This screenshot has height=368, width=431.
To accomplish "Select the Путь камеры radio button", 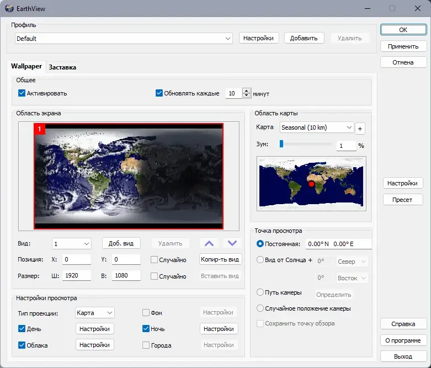I will 260,292.
